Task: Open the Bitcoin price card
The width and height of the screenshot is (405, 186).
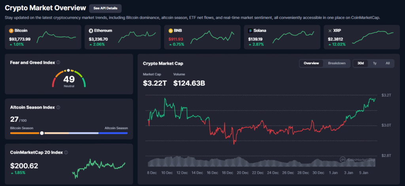Action: 43,37
